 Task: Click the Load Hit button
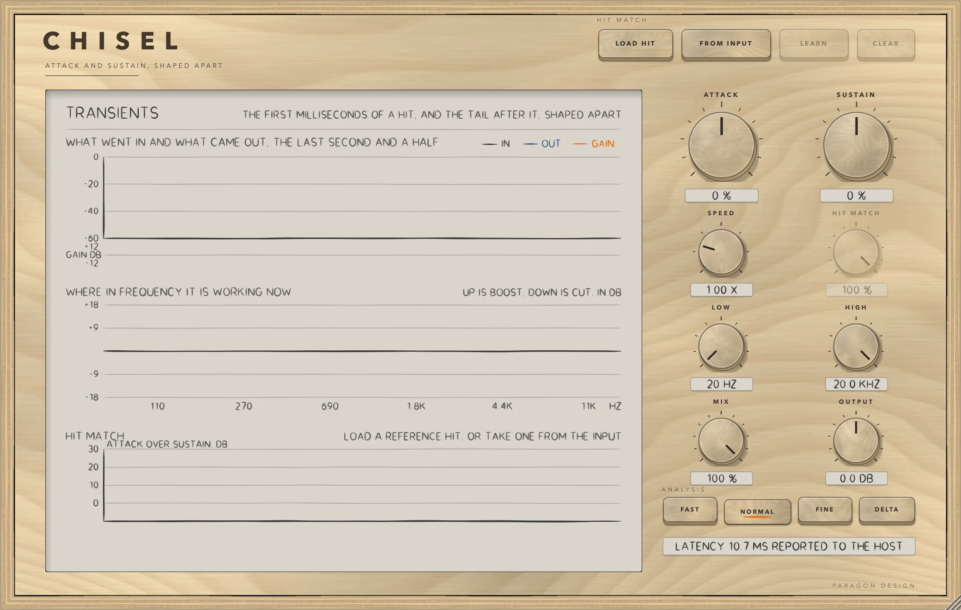coord(635,44)
